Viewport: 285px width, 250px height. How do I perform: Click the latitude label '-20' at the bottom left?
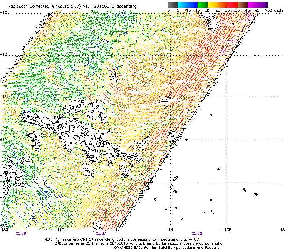point(3,225)
